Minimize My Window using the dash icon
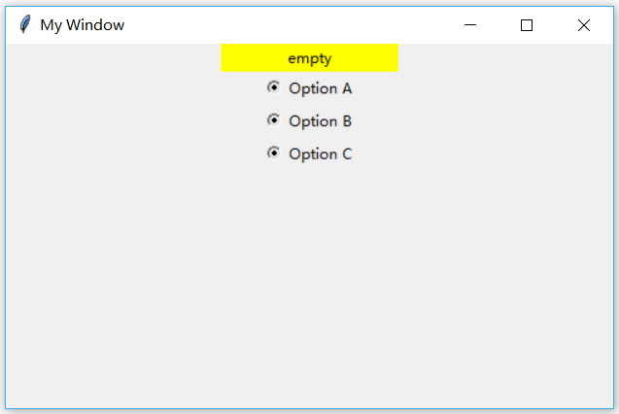This screenshot has height=414, width=619. click(470, 25)
